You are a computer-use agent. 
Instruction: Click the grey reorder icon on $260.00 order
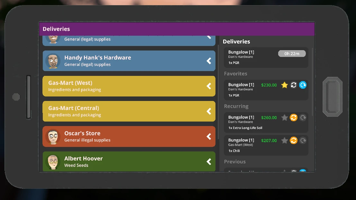pyautogui.click(x=303, y=118)
